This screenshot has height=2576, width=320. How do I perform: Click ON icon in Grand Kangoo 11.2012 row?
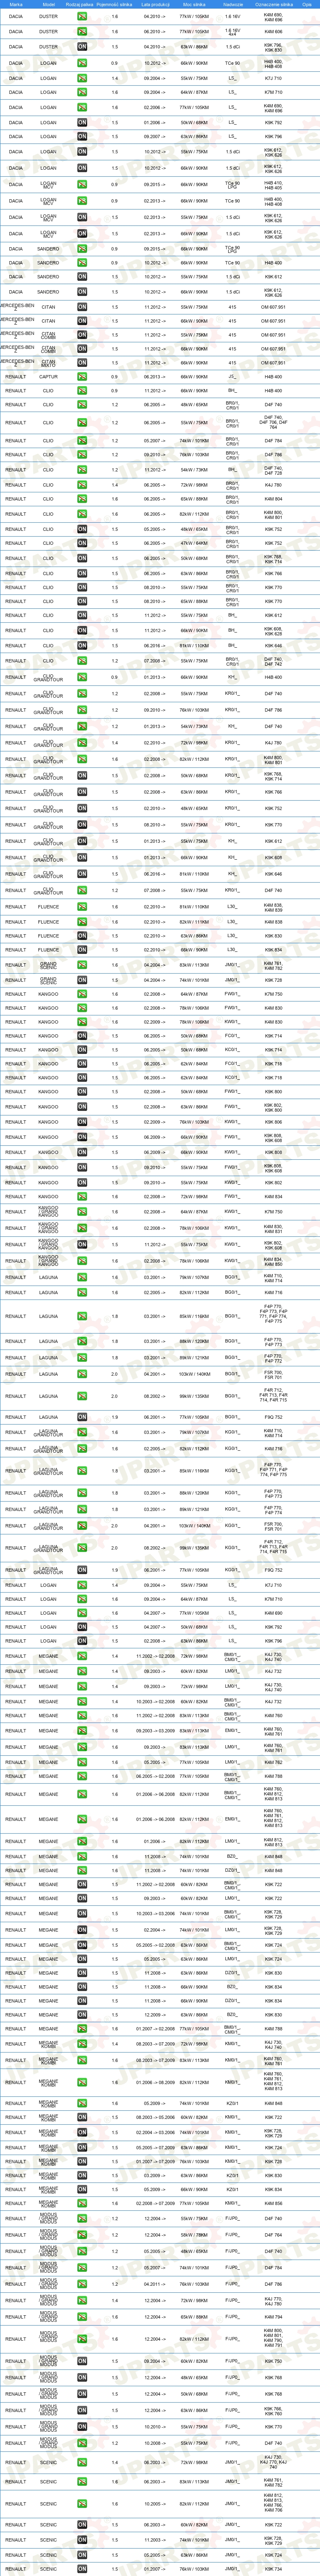(82, 1245)
